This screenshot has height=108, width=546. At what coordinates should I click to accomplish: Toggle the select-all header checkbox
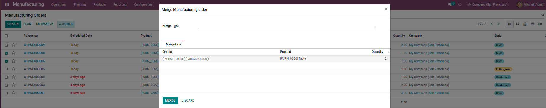point(6,36)
